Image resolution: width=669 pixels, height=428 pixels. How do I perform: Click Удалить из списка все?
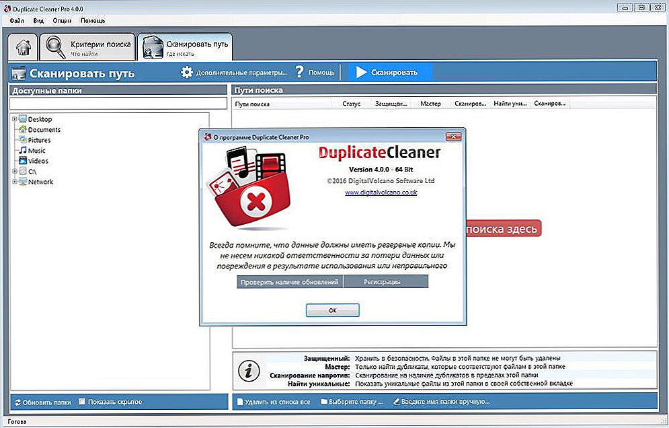click(x=274, y=402)
